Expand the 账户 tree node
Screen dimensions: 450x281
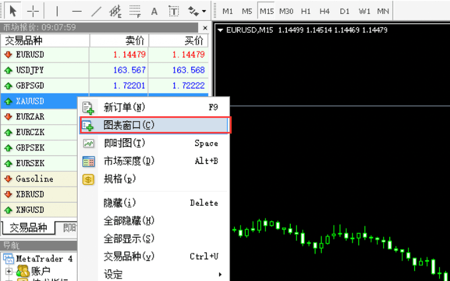click(x=9, y=271)
